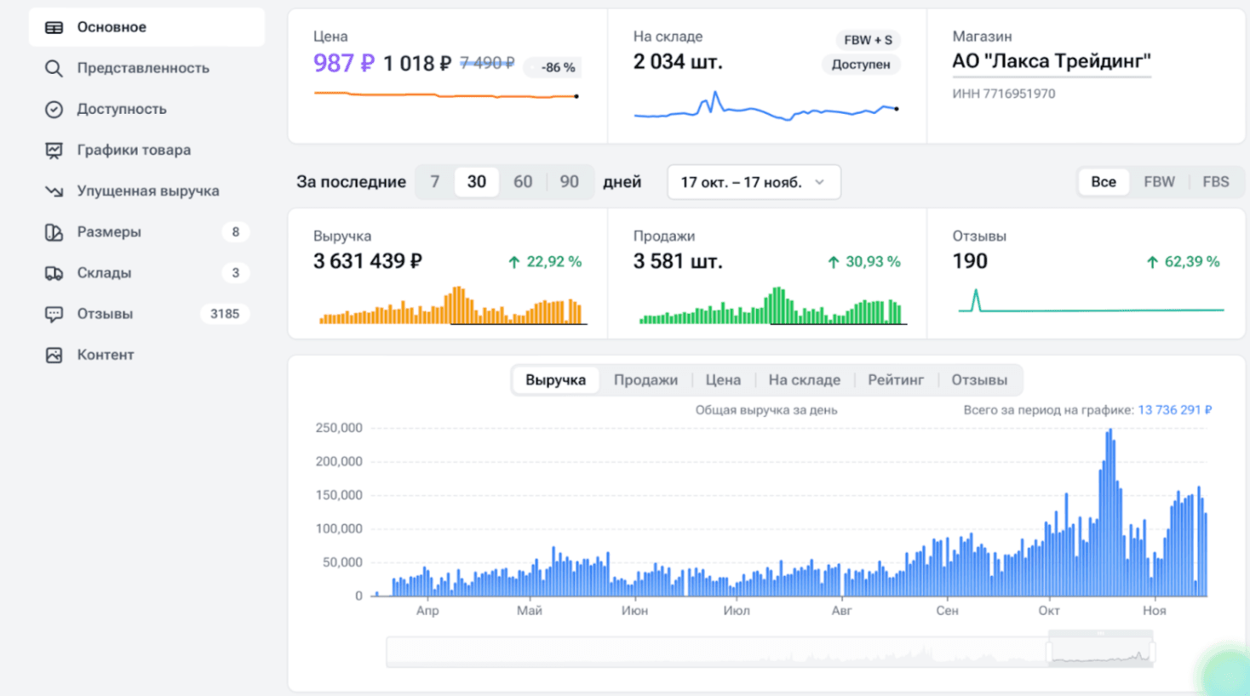Screen dimensions: 1250x696
Task: Click the green sales mini bar chart
Action: coord(773,305)
